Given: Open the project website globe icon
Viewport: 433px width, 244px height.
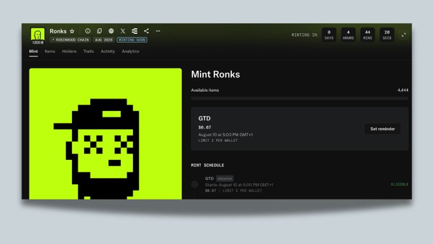Looking at the screenshot, I should [x=111, y=31].
